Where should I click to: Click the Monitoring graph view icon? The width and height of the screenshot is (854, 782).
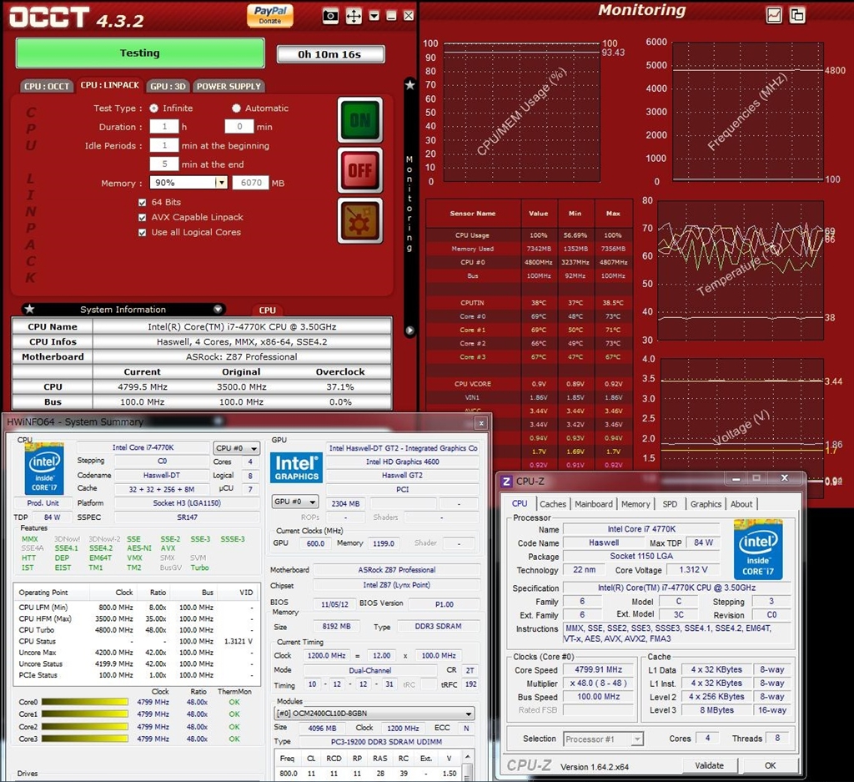tap(773, 15)
